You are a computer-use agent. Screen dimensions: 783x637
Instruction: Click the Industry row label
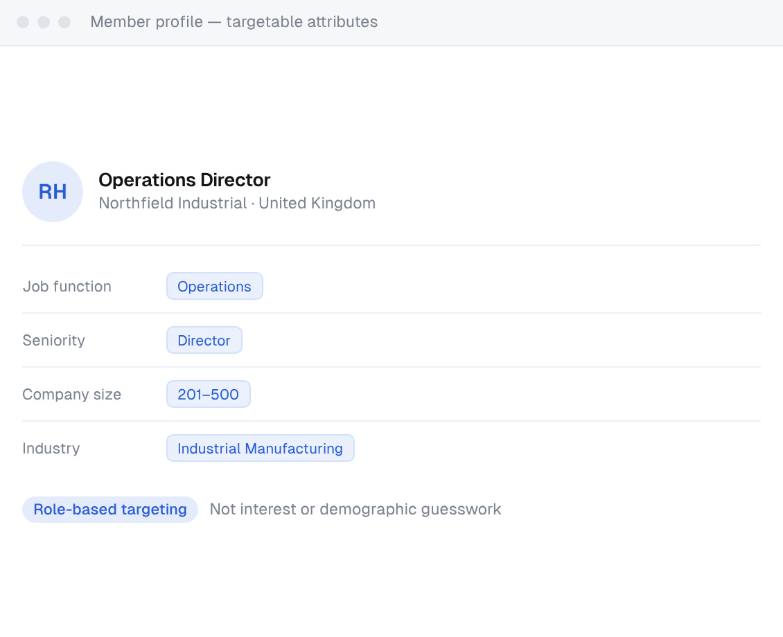51,448
